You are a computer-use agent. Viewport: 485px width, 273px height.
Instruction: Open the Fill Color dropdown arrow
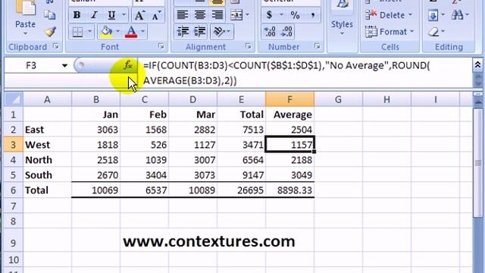[118, 32]
